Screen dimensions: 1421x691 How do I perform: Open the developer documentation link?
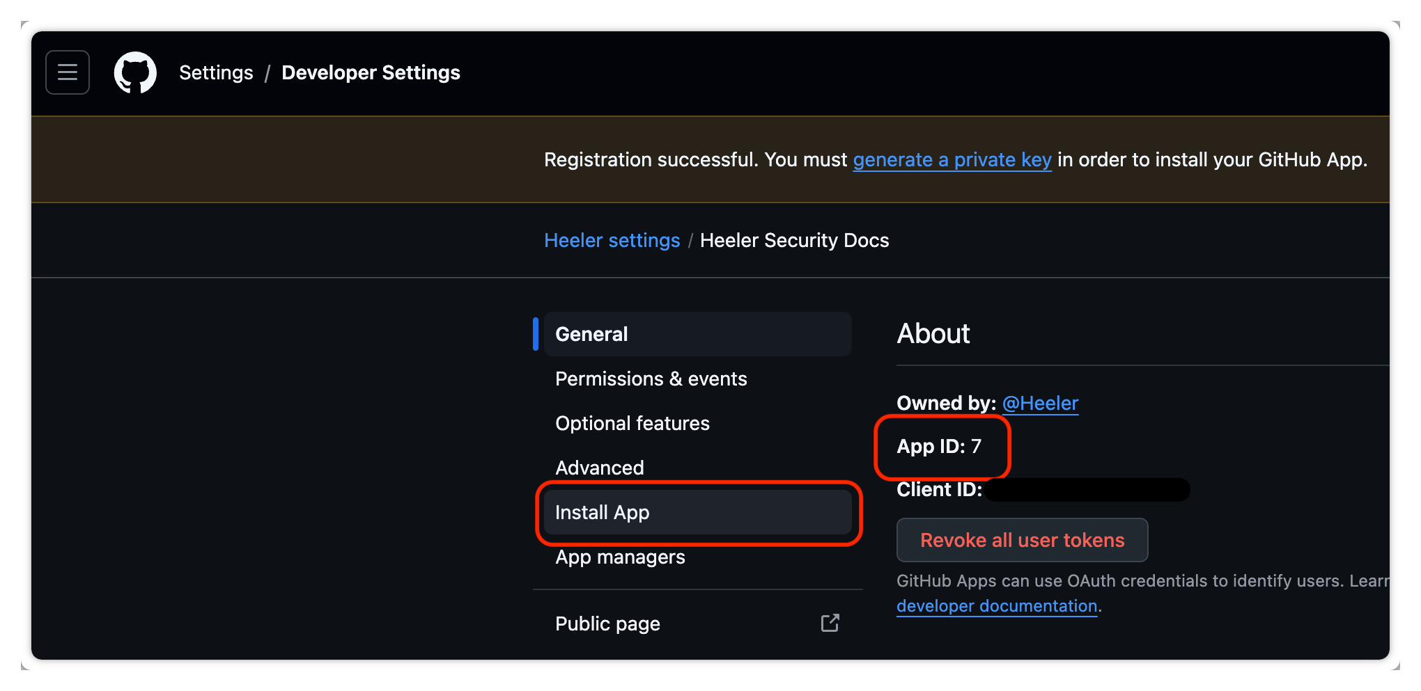point(997,606)
